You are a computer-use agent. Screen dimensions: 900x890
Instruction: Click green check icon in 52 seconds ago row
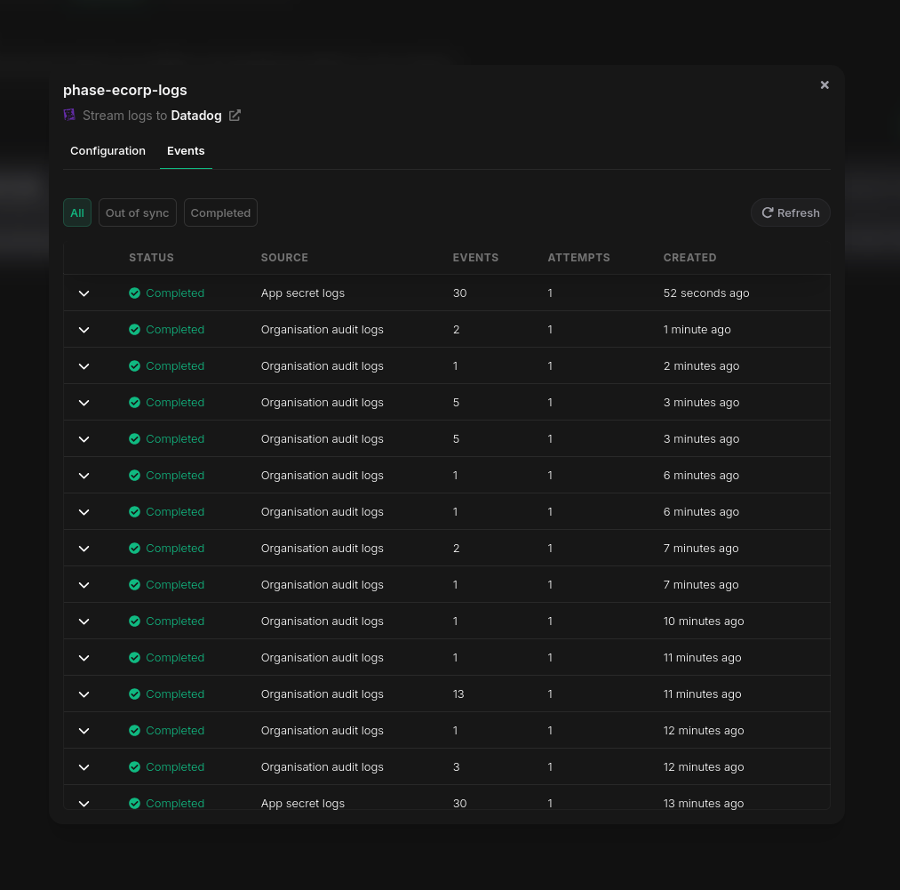click(x=134, y=293)
